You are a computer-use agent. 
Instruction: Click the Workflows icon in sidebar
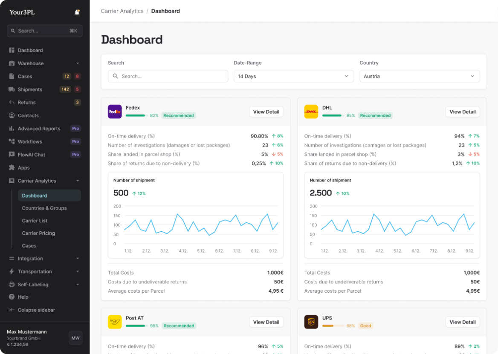coord(12,141)
